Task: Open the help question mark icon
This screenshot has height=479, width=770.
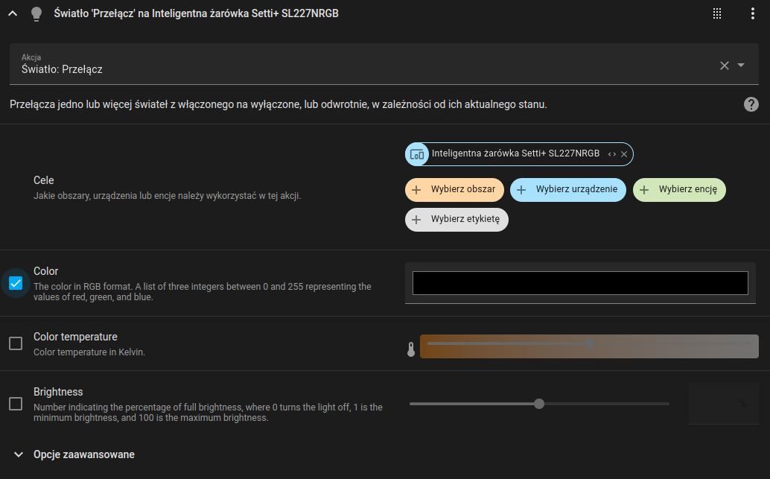Action: (751, 104)
